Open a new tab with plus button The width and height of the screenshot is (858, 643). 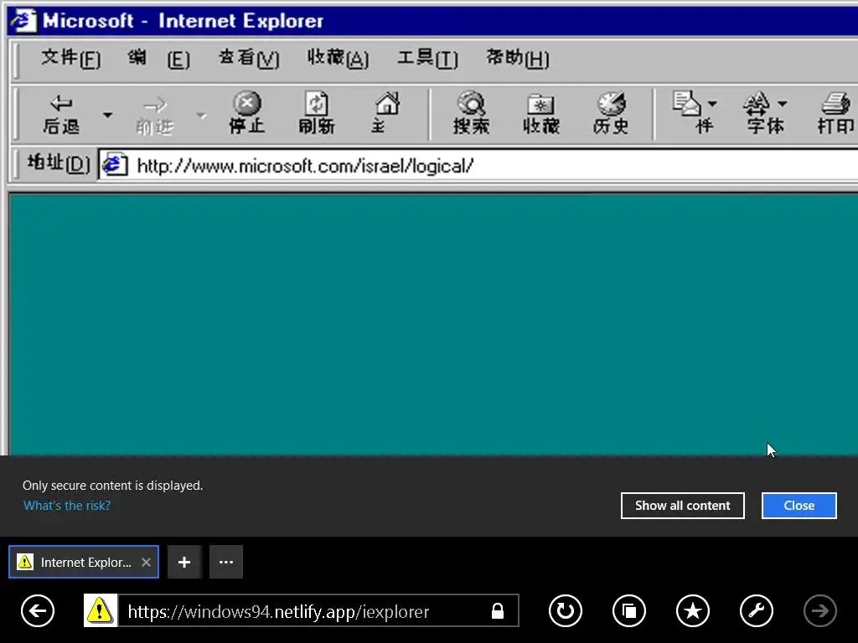[184, 562]
